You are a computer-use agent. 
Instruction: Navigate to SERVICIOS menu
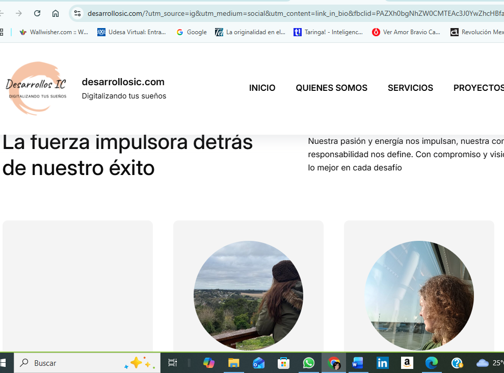pyautogui.click(x=410, y=88)
